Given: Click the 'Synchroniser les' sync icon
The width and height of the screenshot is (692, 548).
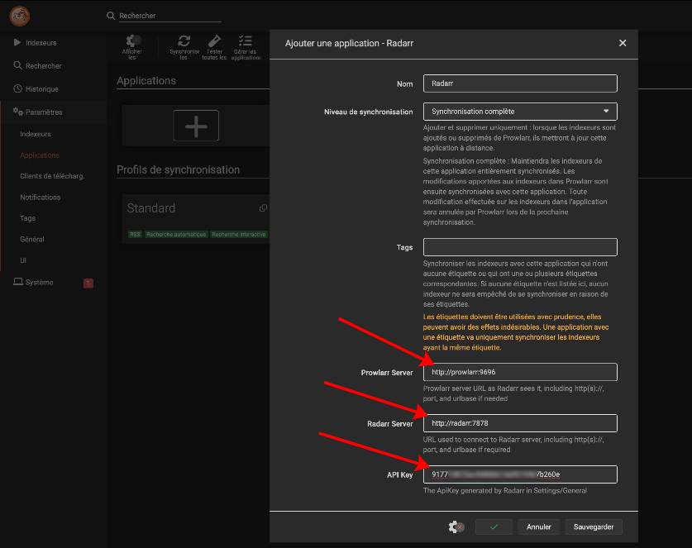Looking at the screenshot, I should [x=184, y=41].
